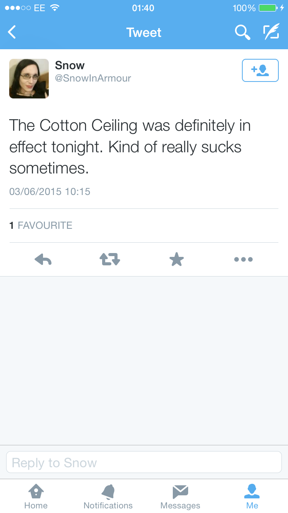Open search with magnifier icon
The image size is (288, 513).
(x=242, y=32)
